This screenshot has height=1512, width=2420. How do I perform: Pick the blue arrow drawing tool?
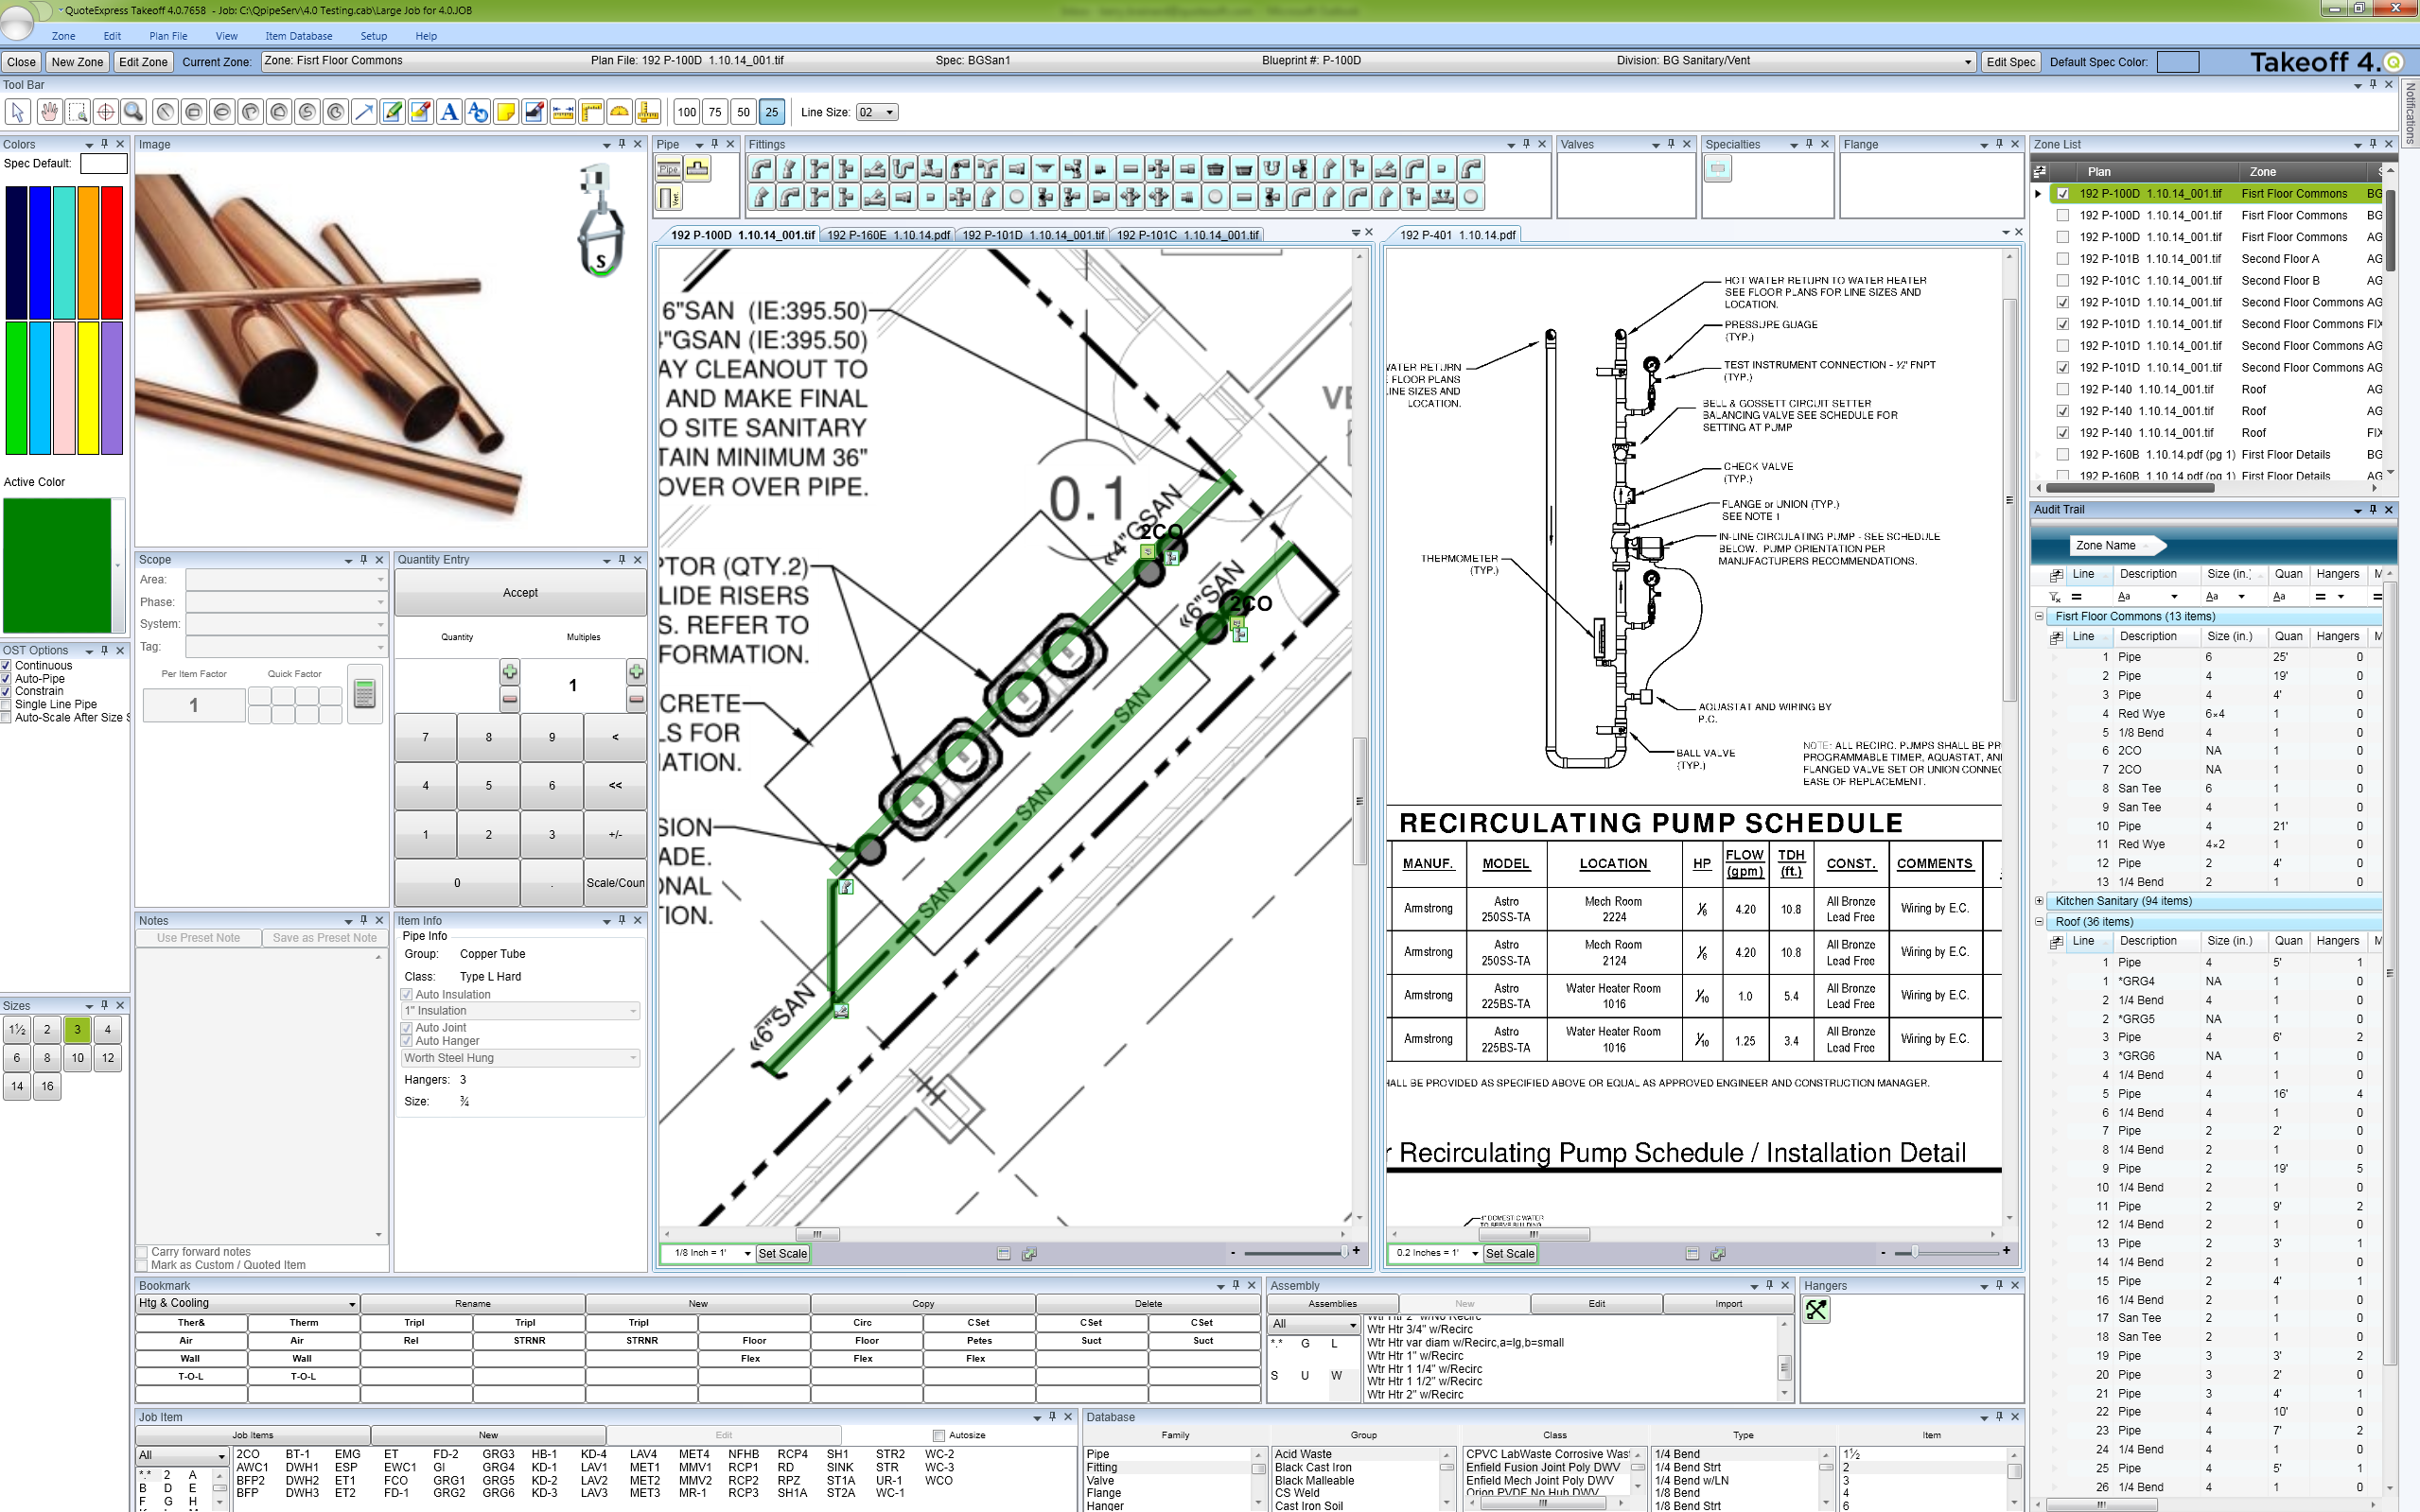(364, 112)
